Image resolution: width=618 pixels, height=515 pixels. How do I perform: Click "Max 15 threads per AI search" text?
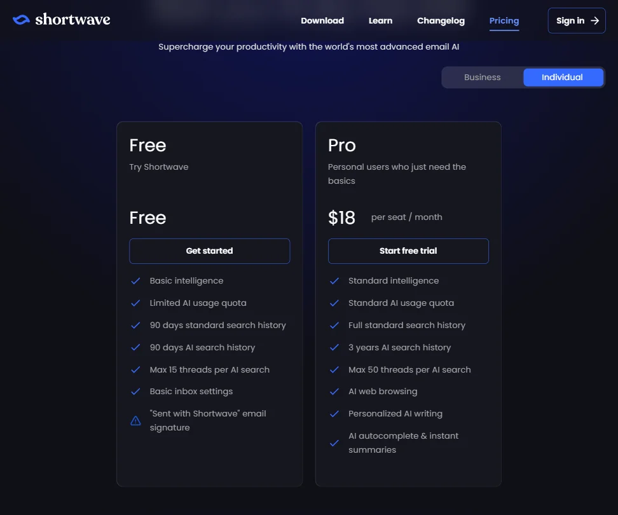pos(210,369)
